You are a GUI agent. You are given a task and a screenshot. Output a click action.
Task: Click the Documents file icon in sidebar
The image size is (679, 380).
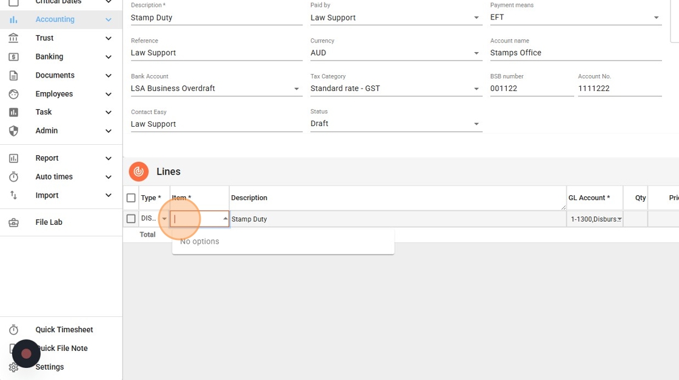(13, 76)
